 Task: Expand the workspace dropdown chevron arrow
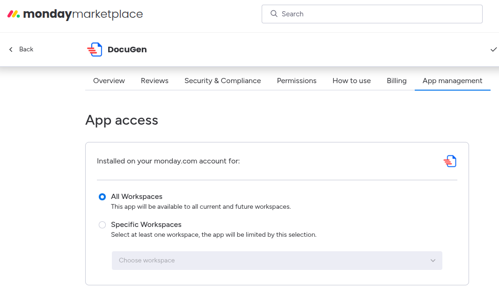[x=433, y=261]
